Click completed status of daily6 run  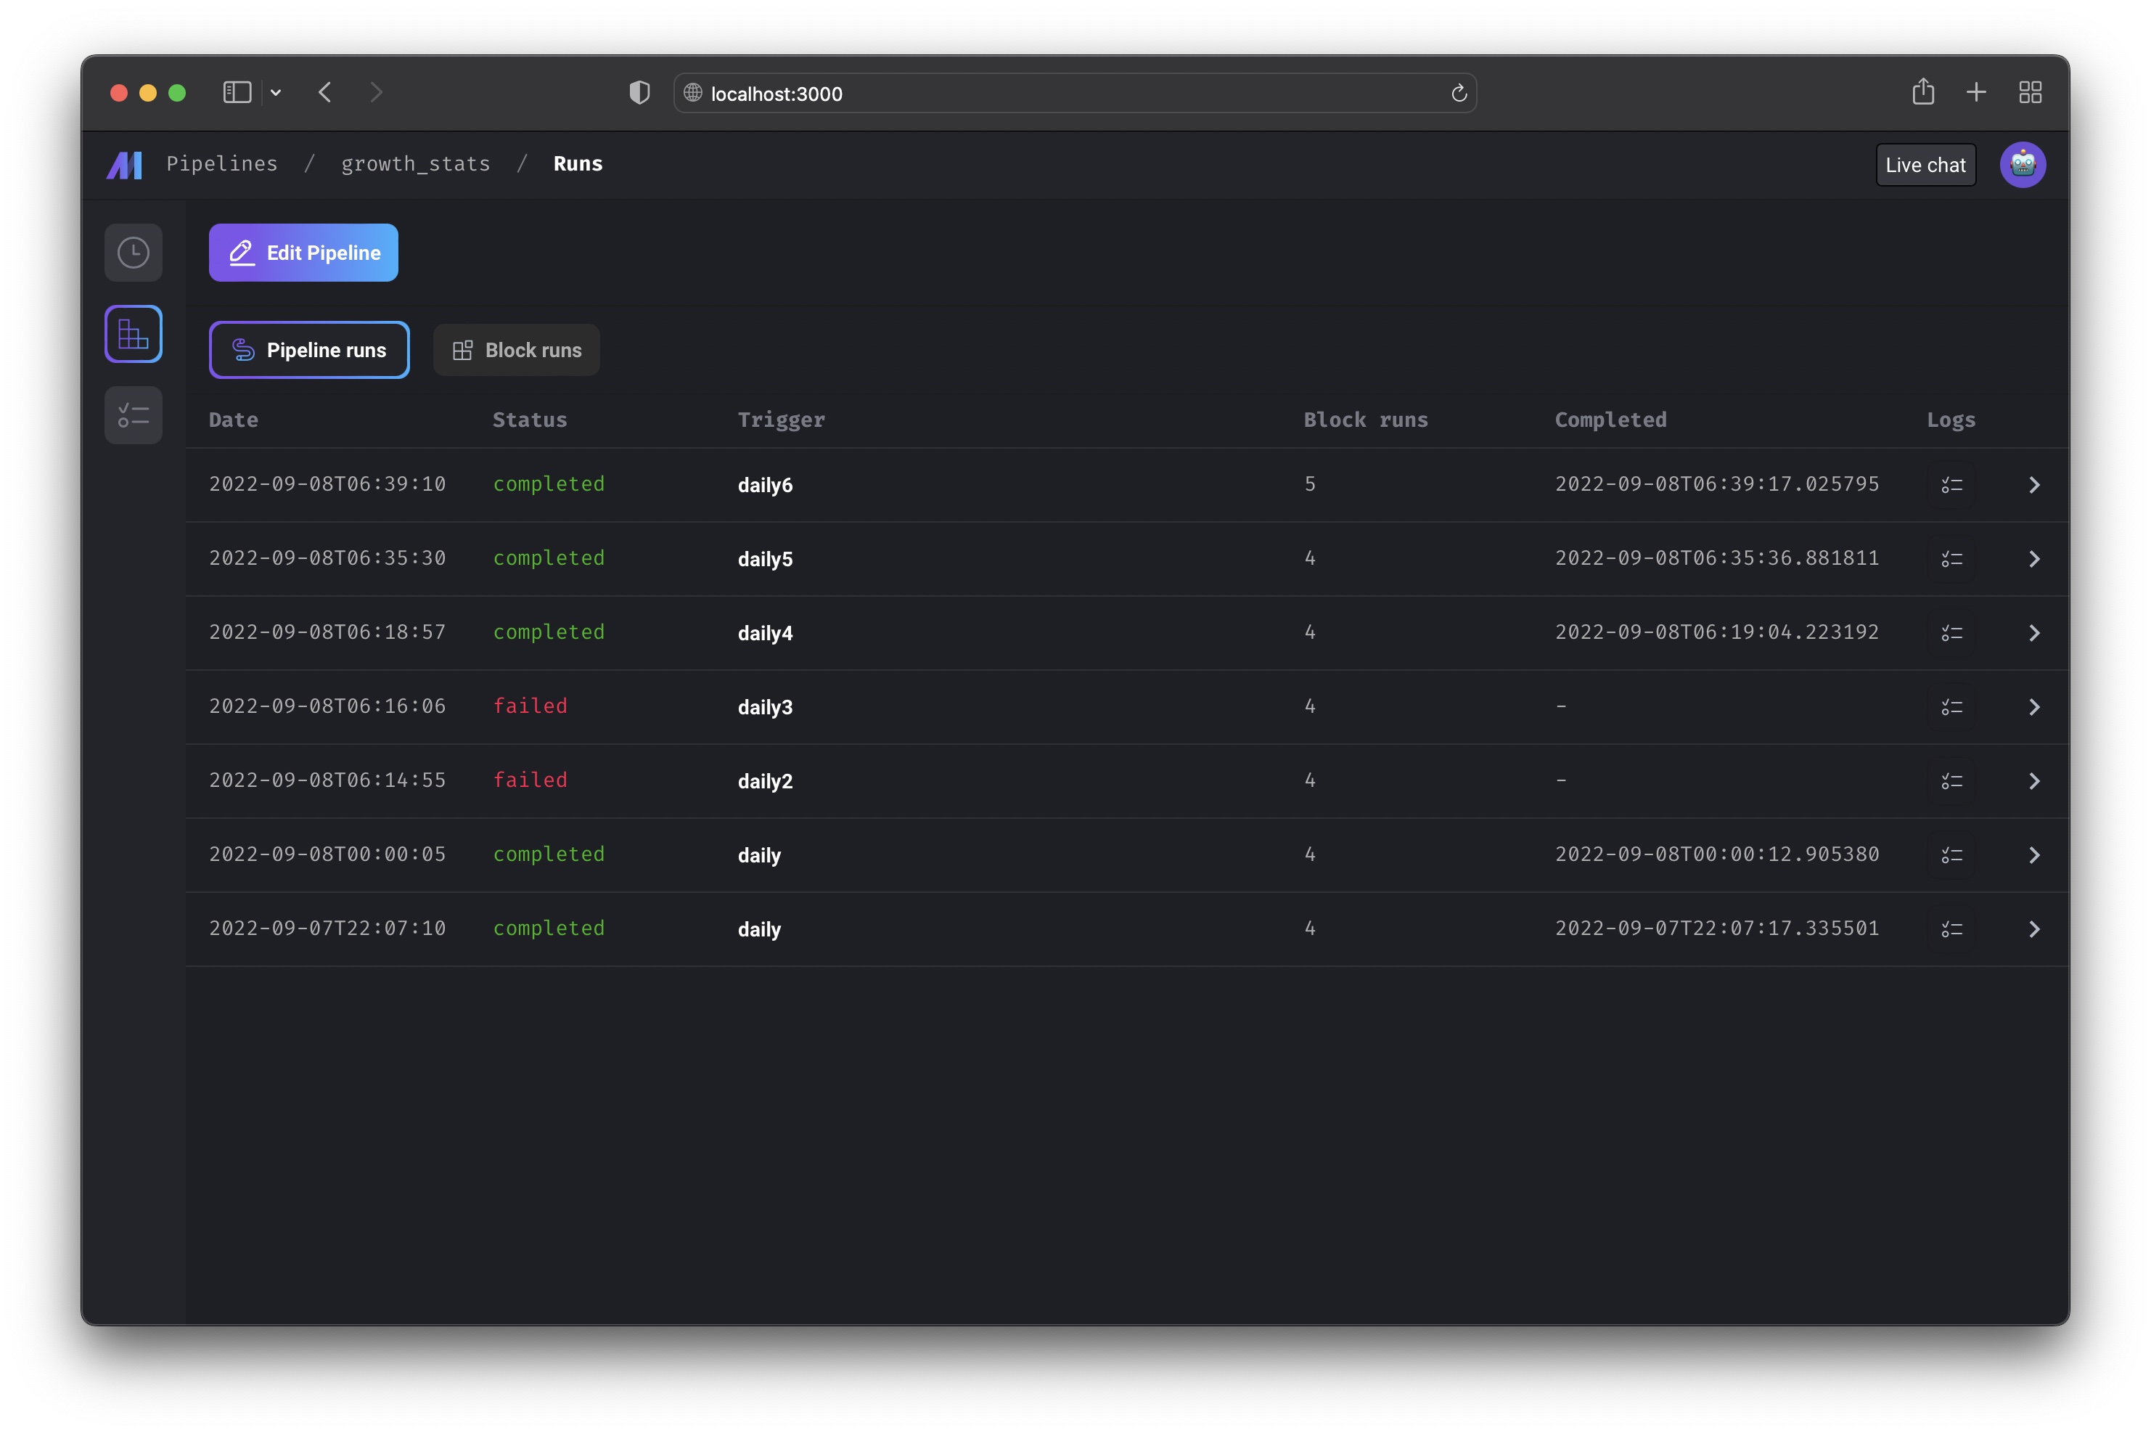click(549, 484)
